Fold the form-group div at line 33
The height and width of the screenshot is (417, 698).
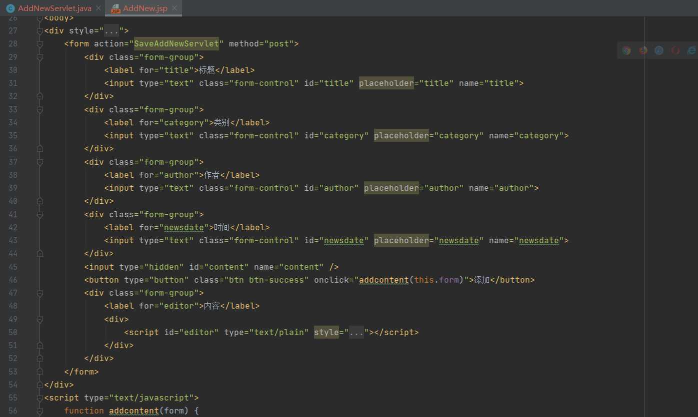[40, 109]
